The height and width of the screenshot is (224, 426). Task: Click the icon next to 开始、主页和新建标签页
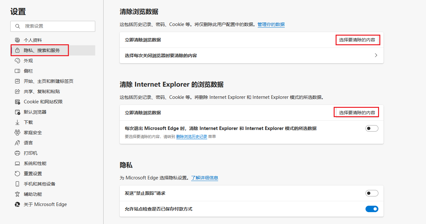tap(17, 81)
